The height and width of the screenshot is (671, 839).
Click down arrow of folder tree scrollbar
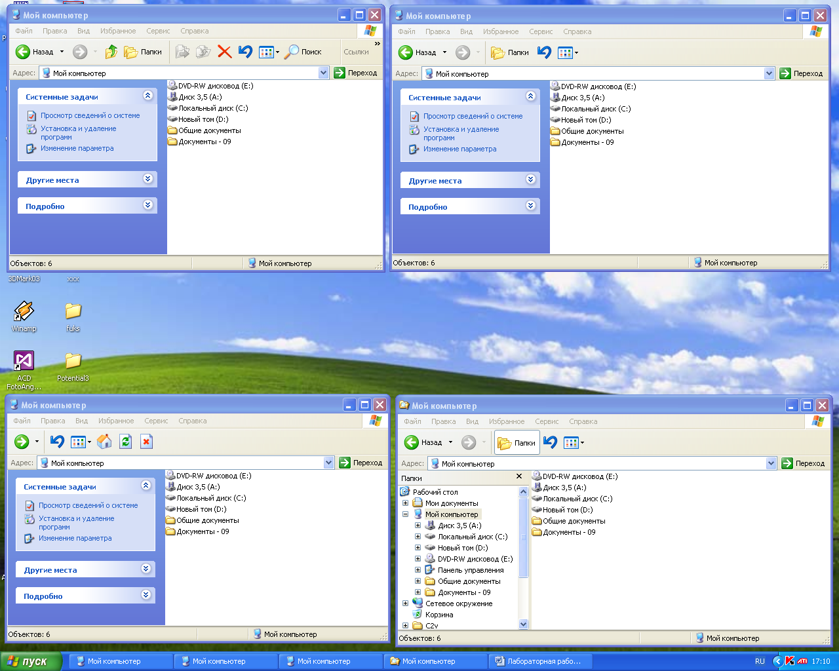[523, 624]
